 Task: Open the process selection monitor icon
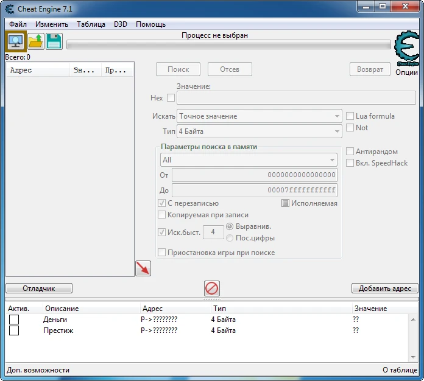[16, 41]
